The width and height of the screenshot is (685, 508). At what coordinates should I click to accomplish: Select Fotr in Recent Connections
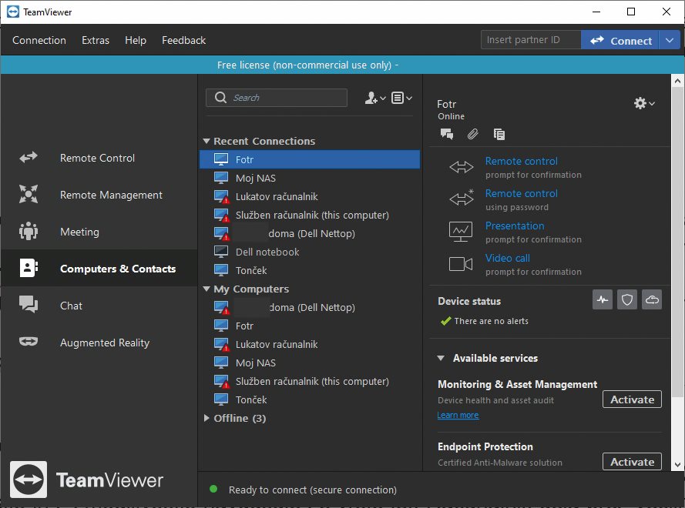point(310,159)
